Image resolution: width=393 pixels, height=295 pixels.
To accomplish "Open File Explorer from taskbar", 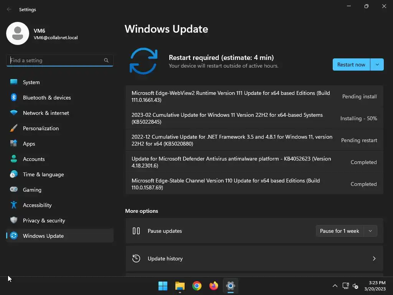I will click(x=180, y=286).
